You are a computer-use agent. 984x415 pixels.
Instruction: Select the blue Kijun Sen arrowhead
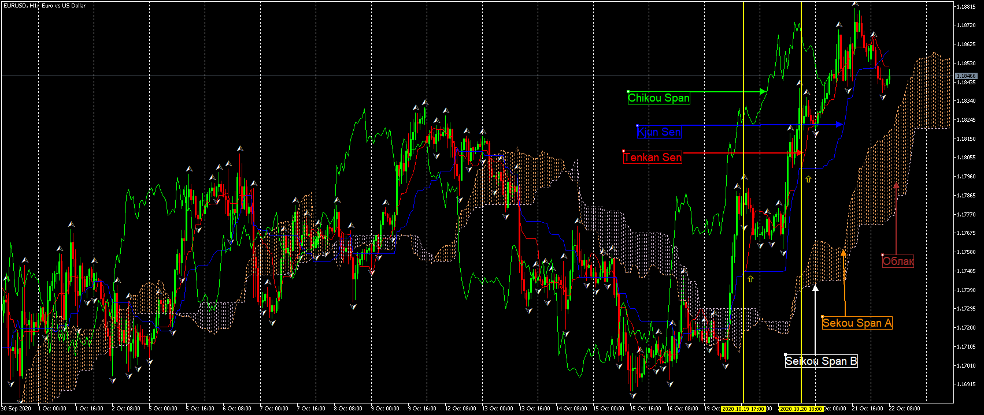[839, 125]
